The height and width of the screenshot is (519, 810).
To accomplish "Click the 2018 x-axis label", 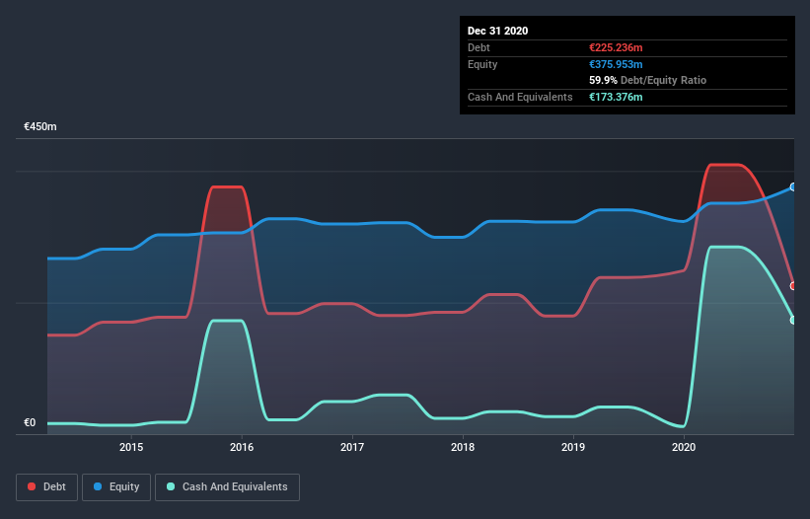I will [x=463, y=447].
